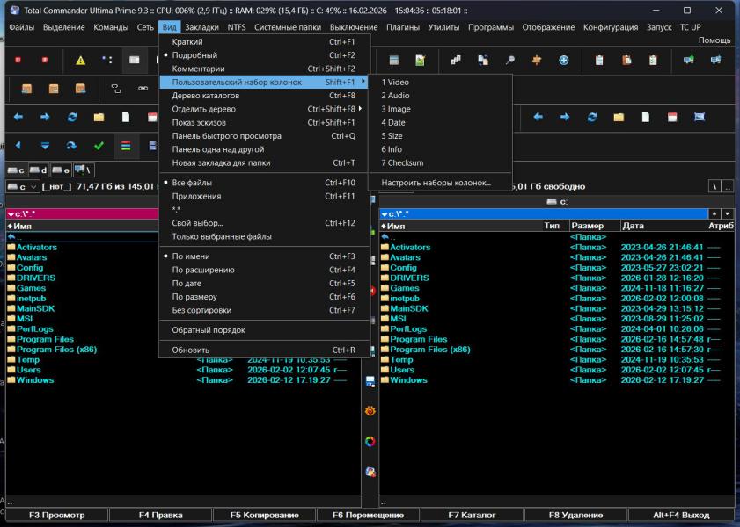Screen dimensions: 740x527
Task: Click the magnifier search icon in top toolbar
Action: pyautogui.click(x=509, y=60)
